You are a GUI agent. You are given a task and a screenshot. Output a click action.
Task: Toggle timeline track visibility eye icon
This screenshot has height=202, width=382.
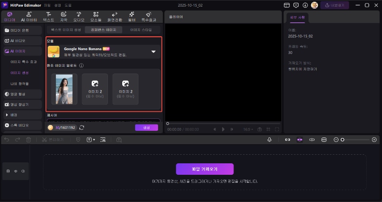pos(15,170)
